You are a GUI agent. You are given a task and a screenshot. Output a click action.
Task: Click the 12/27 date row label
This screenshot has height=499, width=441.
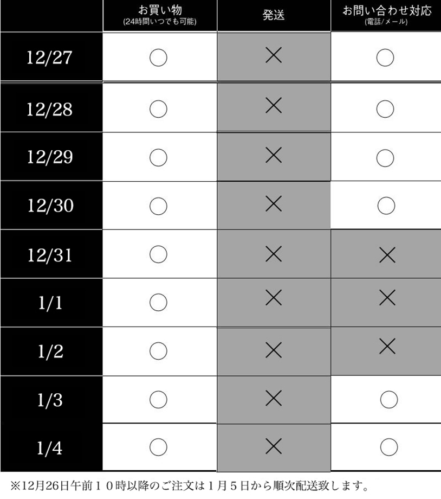(x=49, y=57)
